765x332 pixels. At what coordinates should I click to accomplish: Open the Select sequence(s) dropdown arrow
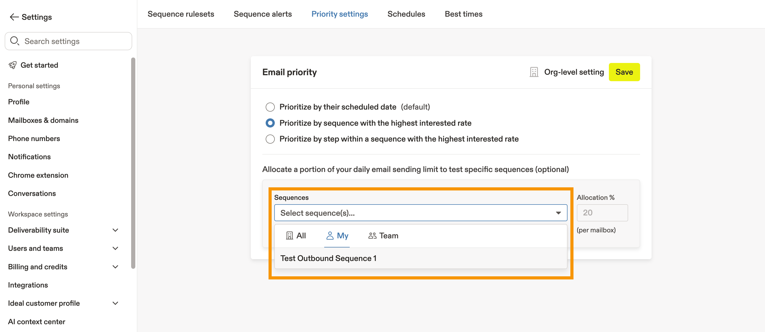(558, 213)
